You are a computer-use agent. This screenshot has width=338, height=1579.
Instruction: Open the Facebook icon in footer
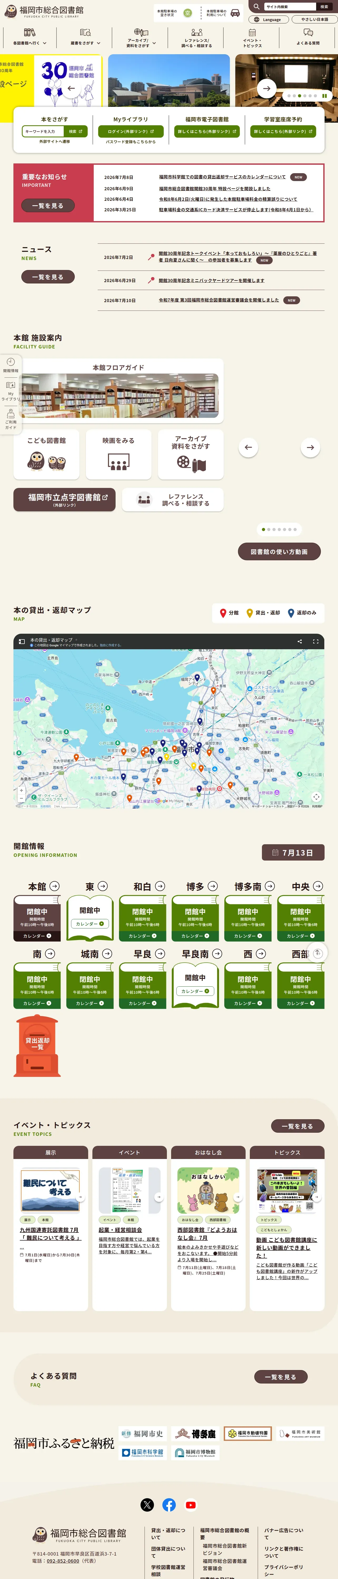click(169, 1504)
